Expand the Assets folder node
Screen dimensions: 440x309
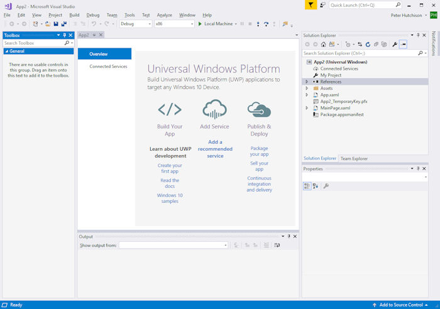[x=307, y=89]
